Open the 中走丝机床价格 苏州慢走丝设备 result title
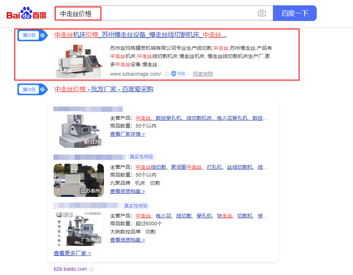Screen dimensions: 353x275 [140, 35]
